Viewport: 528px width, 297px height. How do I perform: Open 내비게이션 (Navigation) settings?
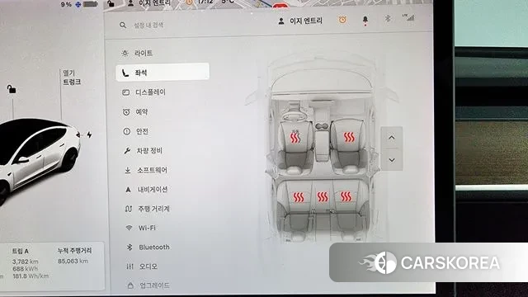(146, 190)
